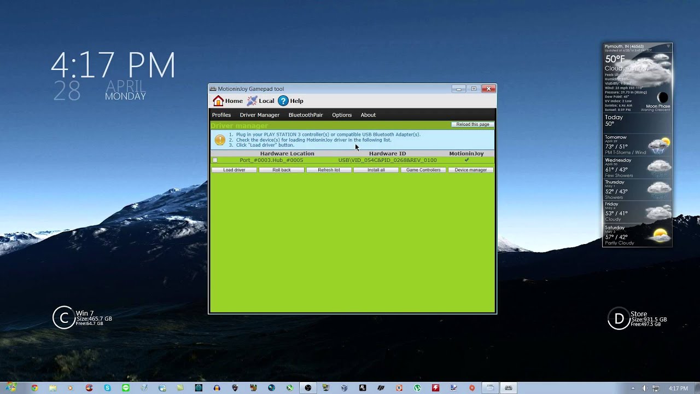This screenshot has width=700, height=394.
Task: Open the Help page
Action: coord(290,101)
